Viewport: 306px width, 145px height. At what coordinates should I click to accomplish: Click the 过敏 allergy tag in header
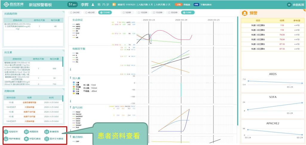click(178, 5)
